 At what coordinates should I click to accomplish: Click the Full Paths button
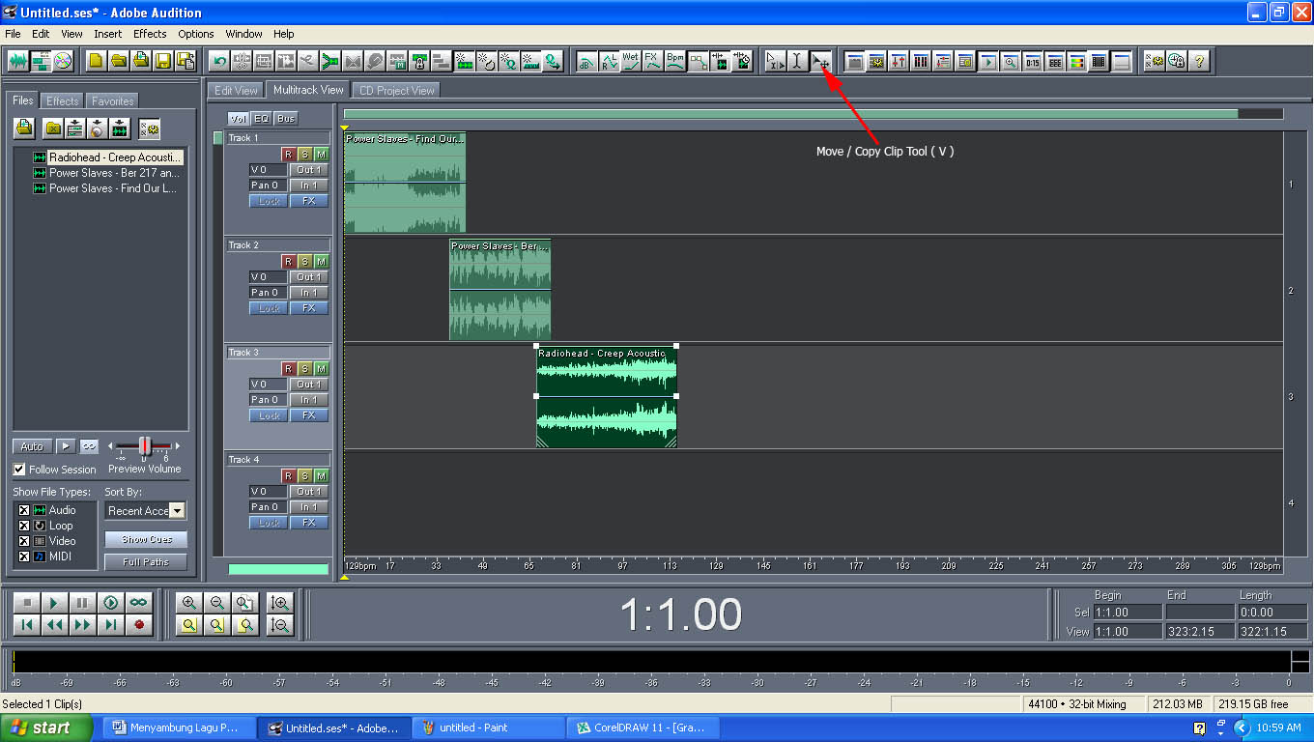pos(147,561)
